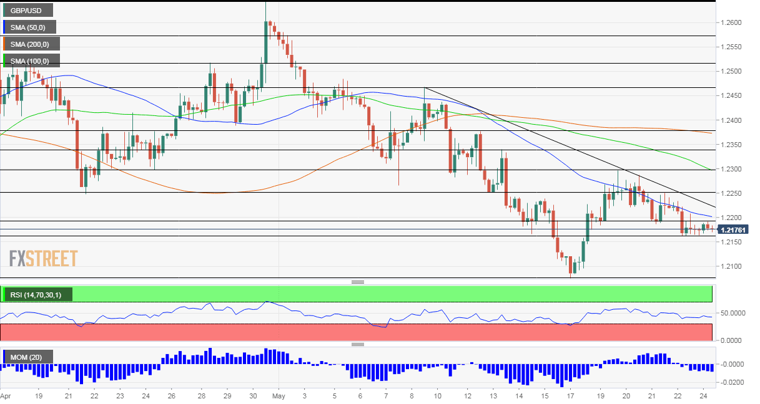Screen dimensions: 760x404
Task: Click the 1.2100 price axis label
Action: [x=733, y=266]
